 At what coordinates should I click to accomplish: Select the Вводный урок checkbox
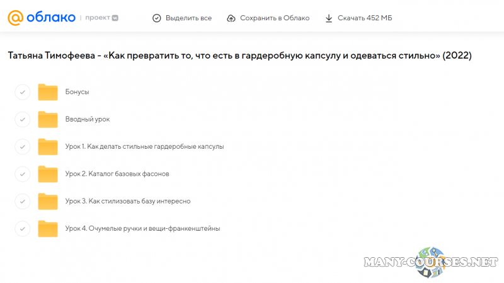22,119
